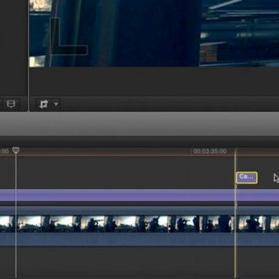Click the L-shaped overlay in the viewer
279x279 pixels.
68,37
